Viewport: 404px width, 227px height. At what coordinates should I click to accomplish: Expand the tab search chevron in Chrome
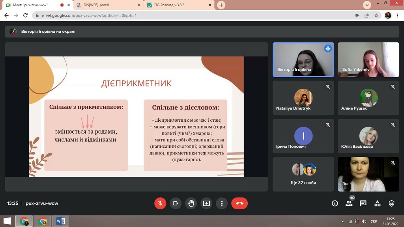(367, 5)
